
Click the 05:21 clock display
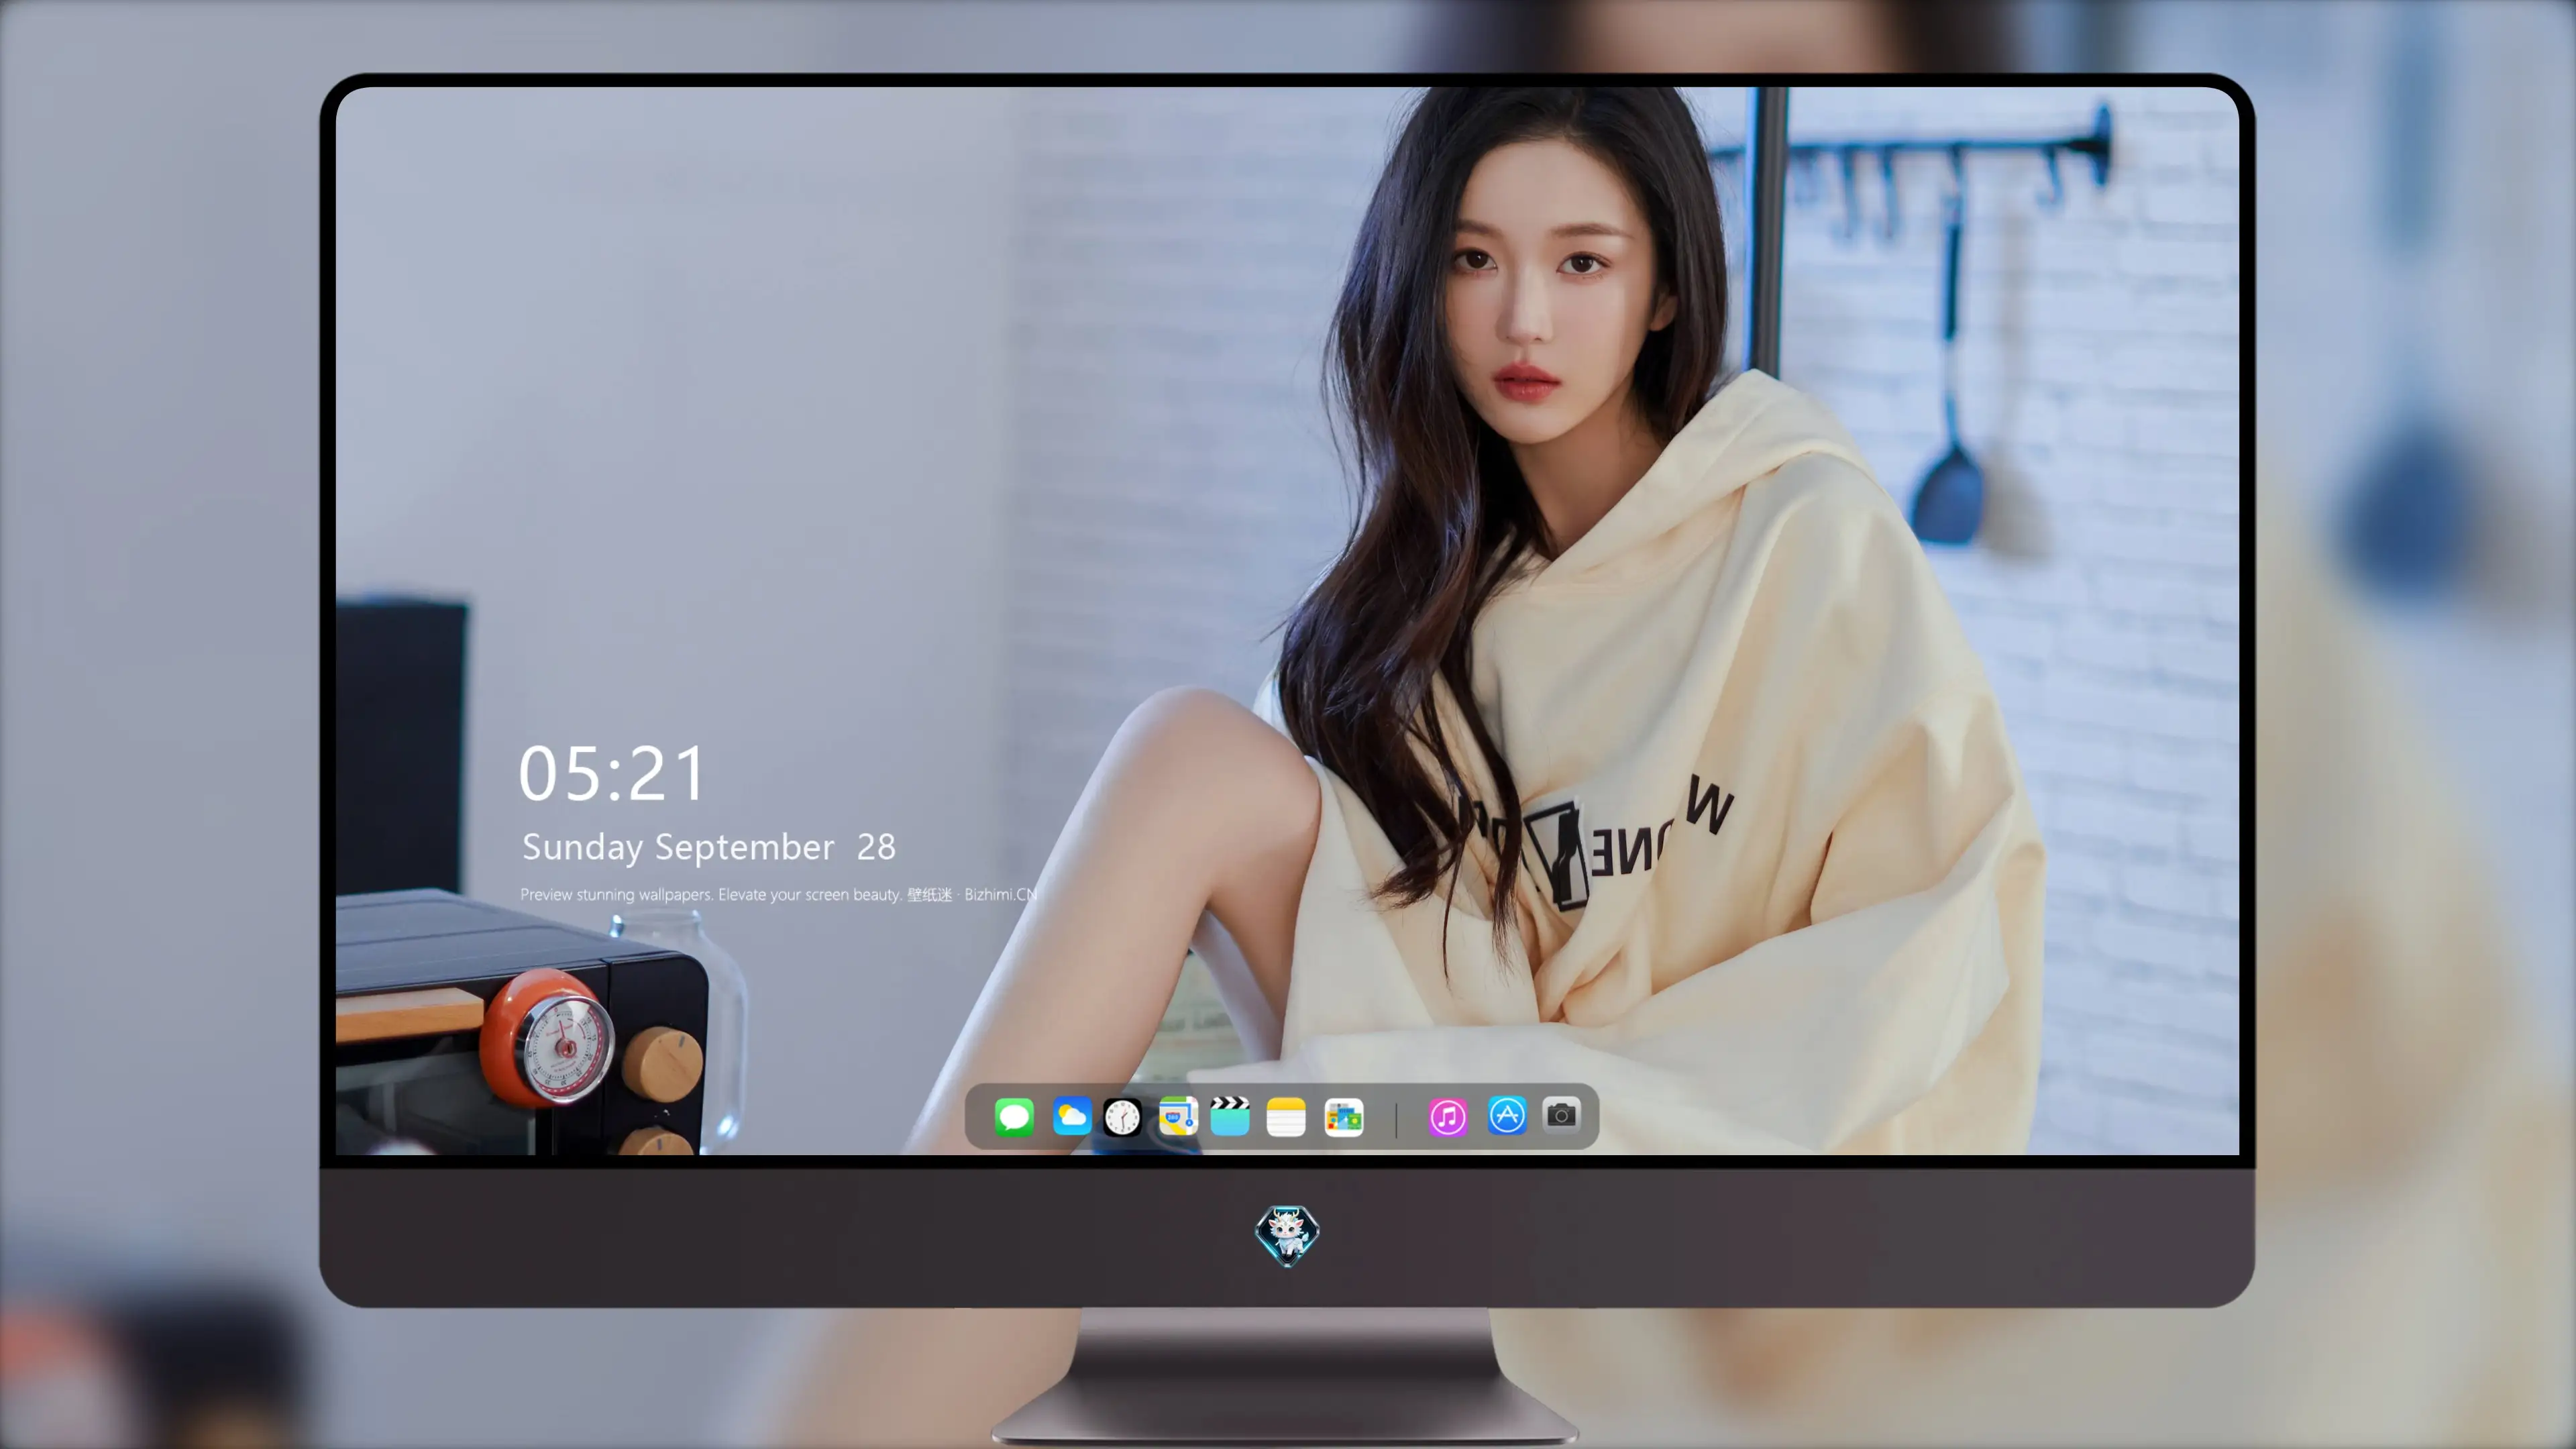pos(612,774)
